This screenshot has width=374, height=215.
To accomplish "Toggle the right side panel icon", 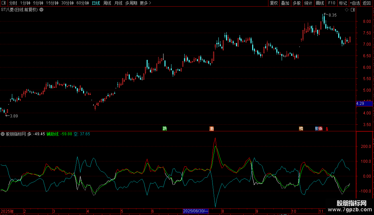I will [353, 10].
